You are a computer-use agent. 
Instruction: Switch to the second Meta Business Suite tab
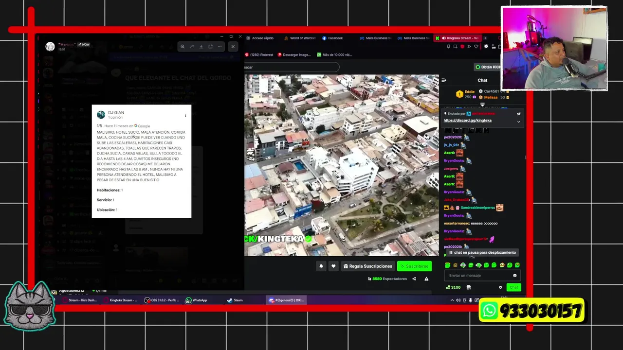click(x=413, y=38)
